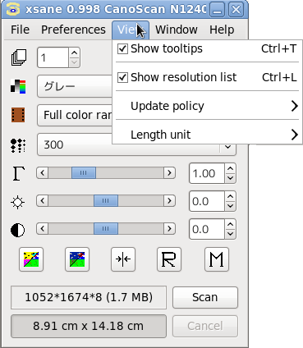The image size is (303, 348).
Task: Open the scan mode dropdown
Action: (75, 86)
